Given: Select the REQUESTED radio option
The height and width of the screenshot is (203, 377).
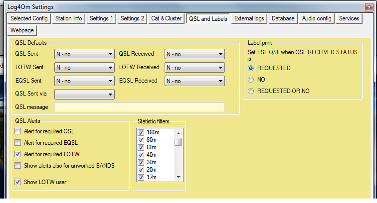Looking at the screenshot, I should coord(251,68).
